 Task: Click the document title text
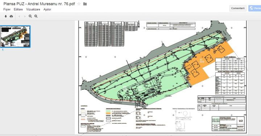tap(39, 4)
